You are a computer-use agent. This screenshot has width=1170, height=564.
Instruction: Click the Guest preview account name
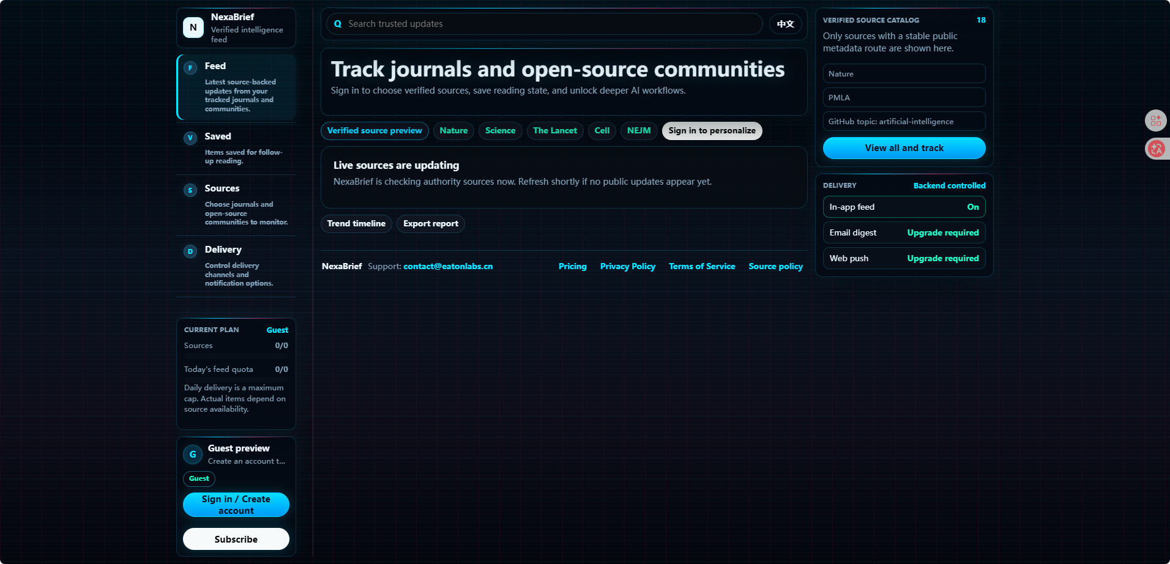tap(239, 448)
